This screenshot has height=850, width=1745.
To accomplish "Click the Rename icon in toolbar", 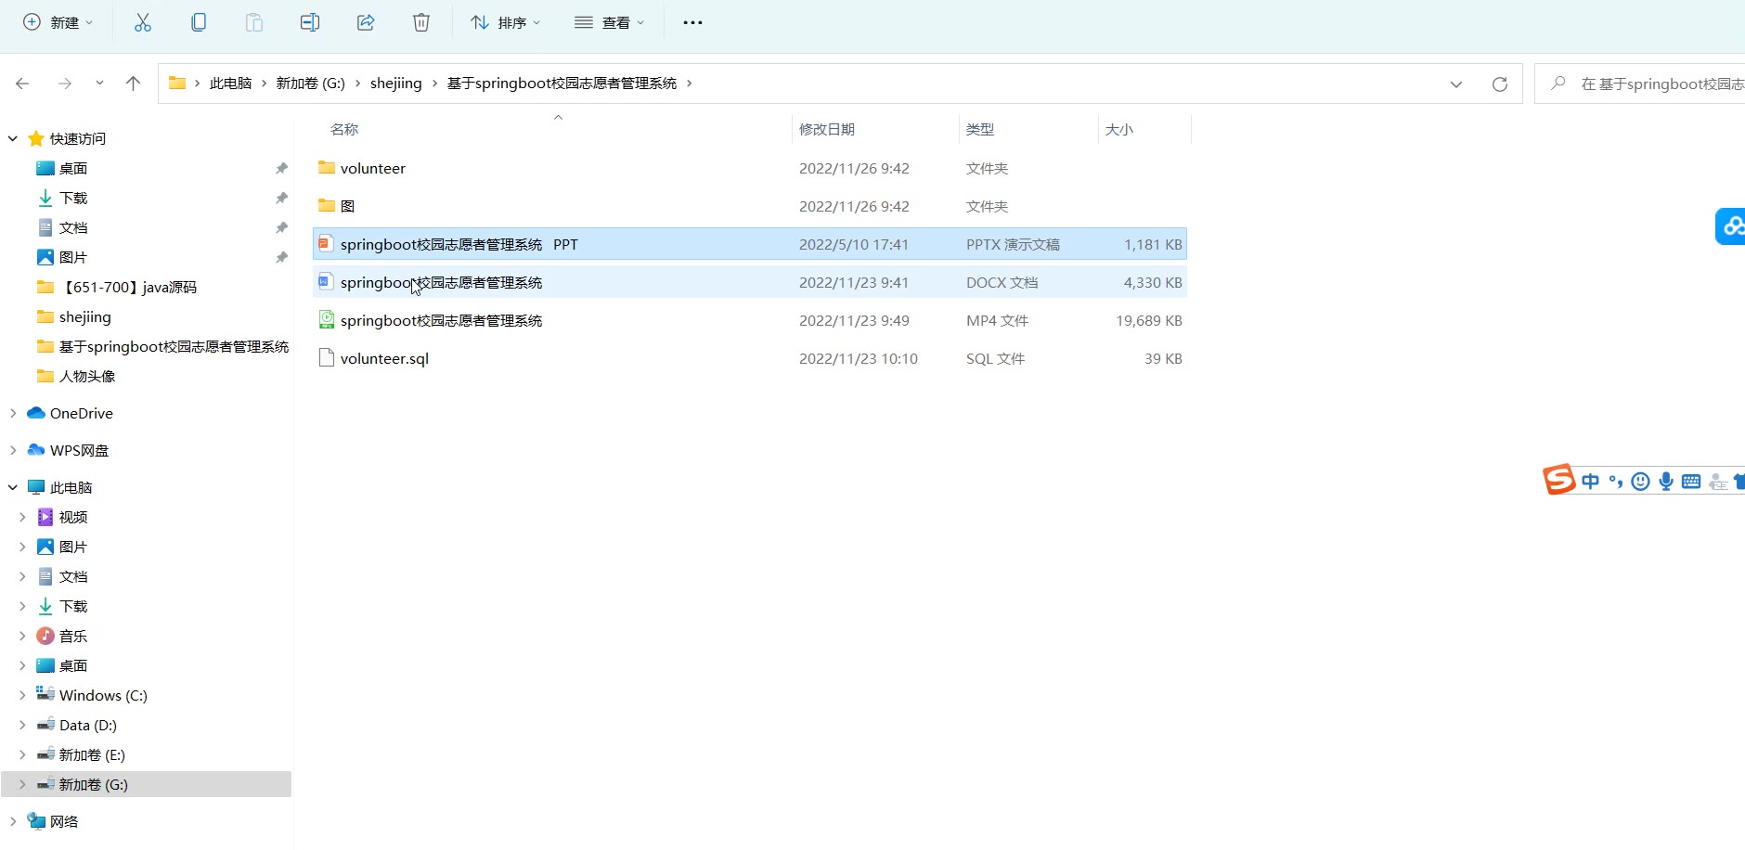I will click(310, 22).
